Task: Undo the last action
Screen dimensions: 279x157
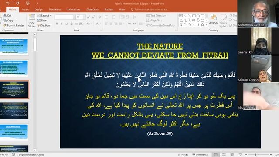Action: point(7,3)
